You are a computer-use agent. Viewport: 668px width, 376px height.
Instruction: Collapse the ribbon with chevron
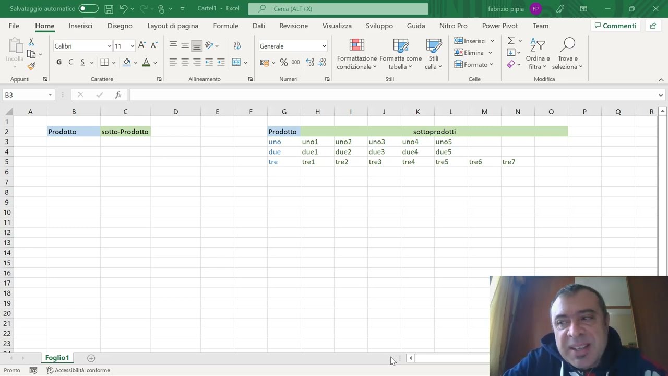point(661,79)
